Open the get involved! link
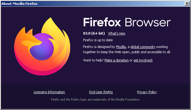Image resolution: width=191 pixels, height=110 pixels. 143,60
